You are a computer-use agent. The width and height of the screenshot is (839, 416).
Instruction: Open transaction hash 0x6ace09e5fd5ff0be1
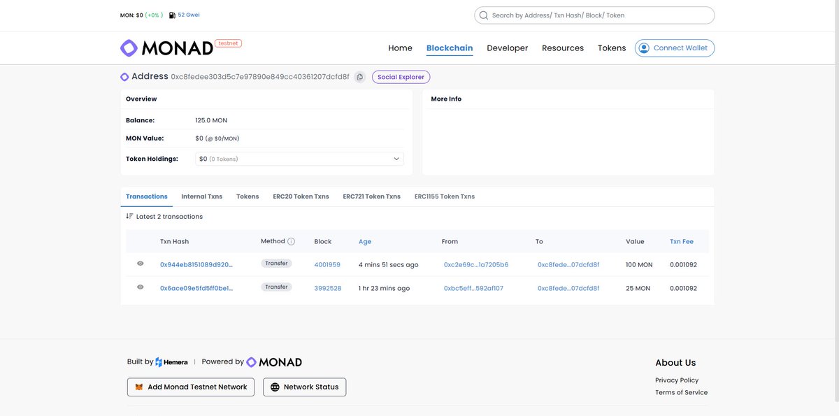tap(196, 288)
